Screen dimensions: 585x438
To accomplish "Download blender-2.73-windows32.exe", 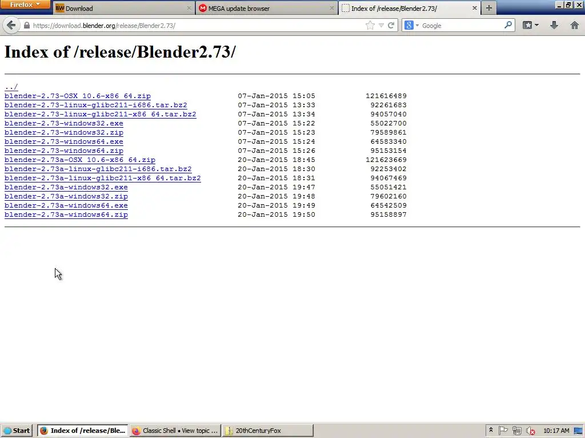I will click(x=64, y=123).
